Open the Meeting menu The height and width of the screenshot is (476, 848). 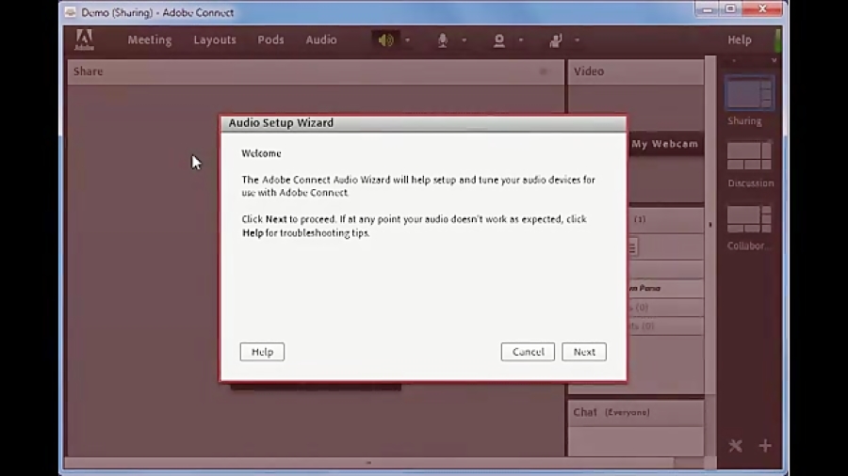click(x=149, y=40)
